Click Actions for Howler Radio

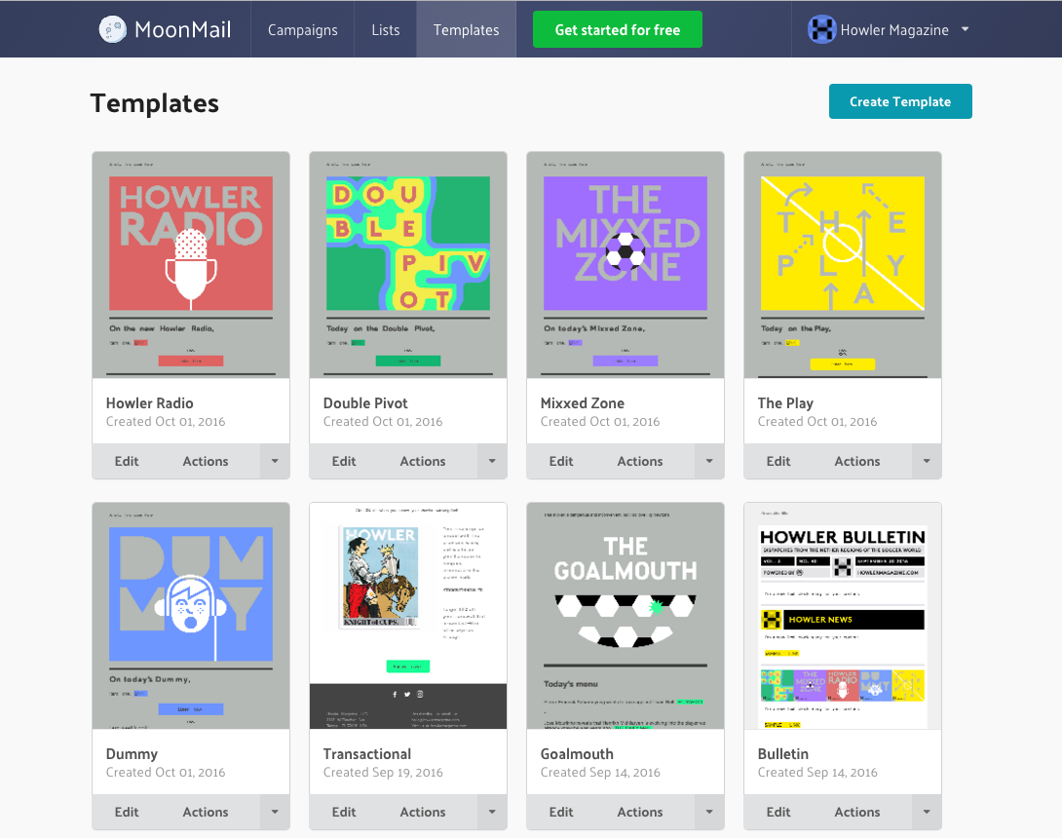206,461
